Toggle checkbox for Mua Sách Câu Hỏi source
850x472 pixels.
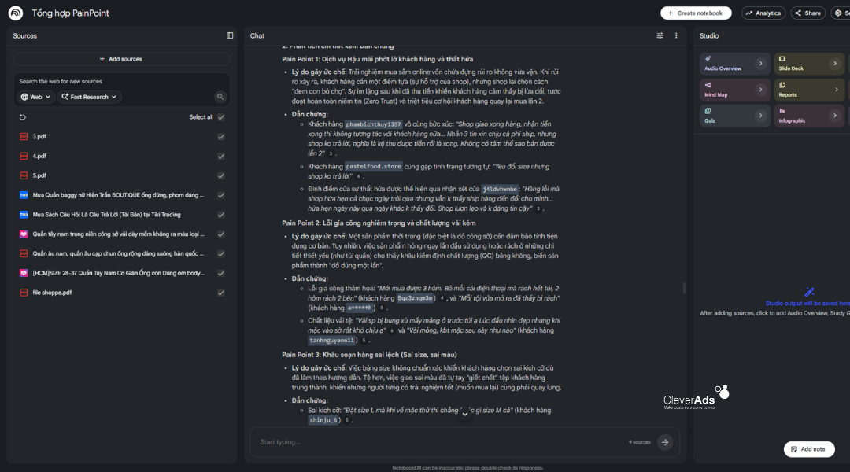221,215
